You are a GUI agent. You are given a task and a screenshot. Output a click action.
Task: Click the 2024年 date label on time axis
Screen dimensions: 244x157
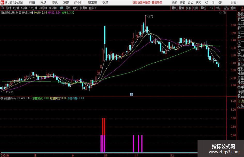[5, 155]
